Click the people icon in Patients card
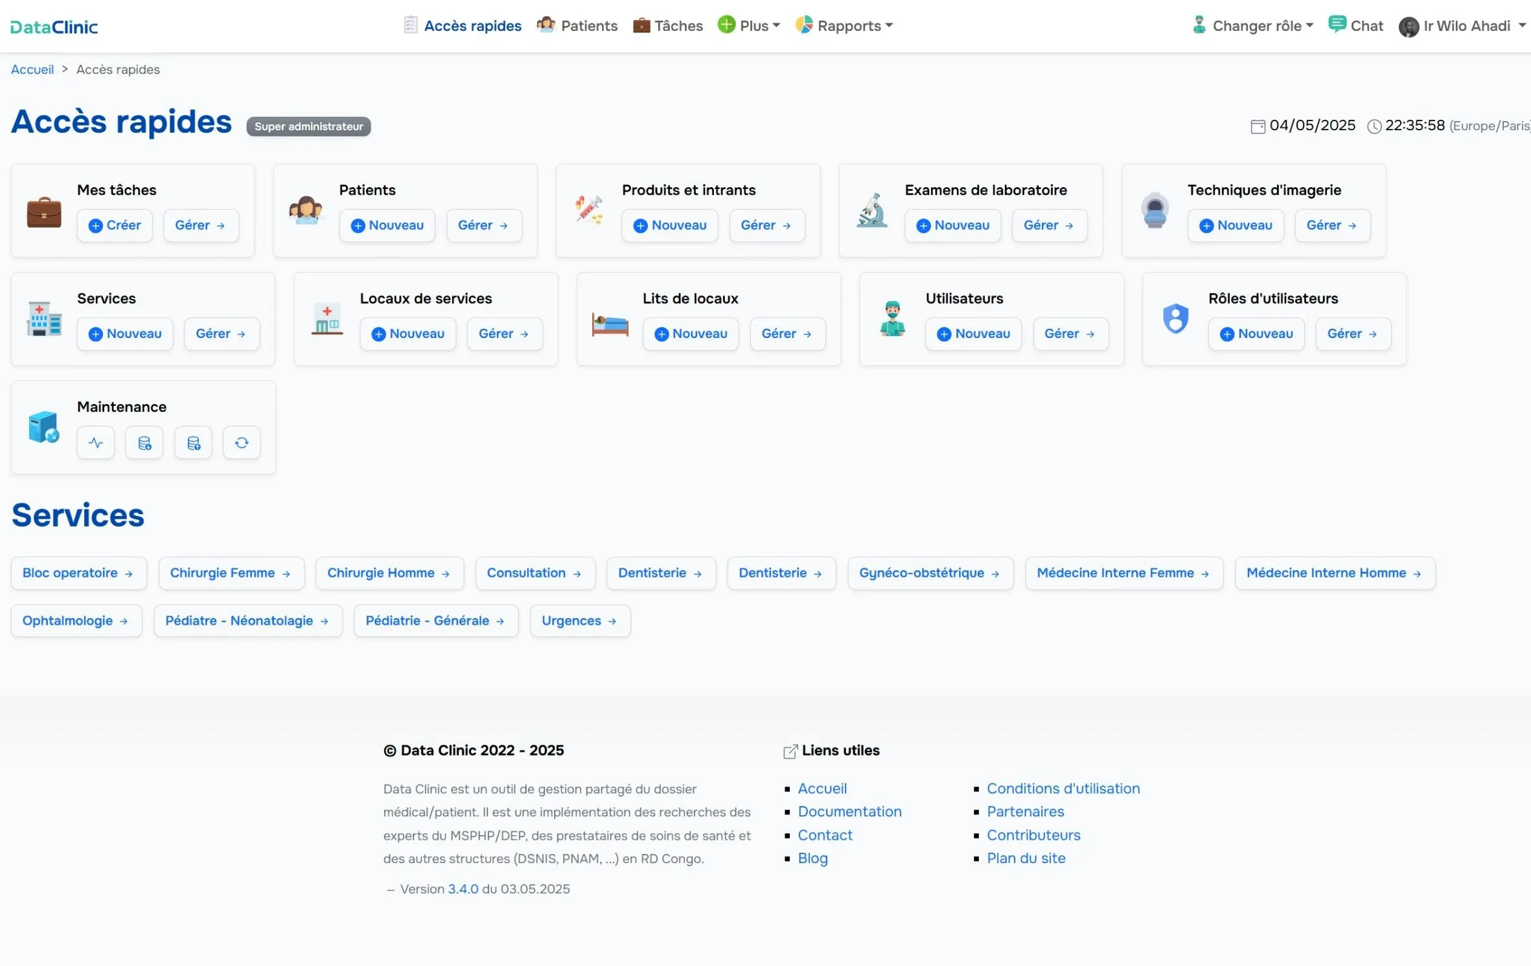 (x=306, y=210)
